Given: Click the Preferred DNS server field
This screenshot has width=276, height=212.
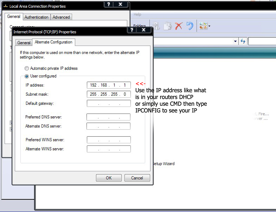Looking at the screenshot, I should 108,117.
